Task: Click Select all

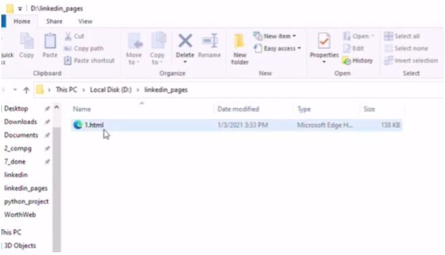Action: [x=402, y=36]
